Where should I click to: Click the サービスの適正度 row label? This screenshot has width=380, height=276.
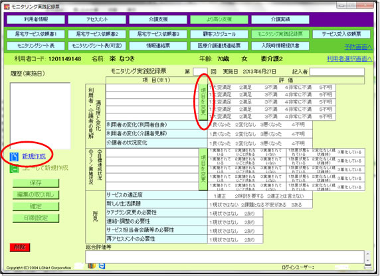point(157,195)
